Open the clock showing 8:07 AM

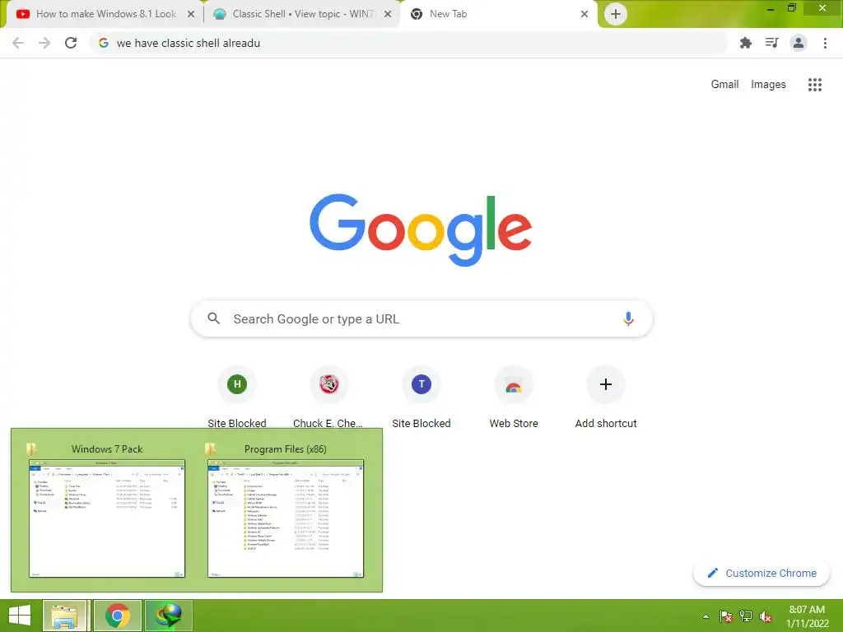pyautogui.click(x=807, y=616)
